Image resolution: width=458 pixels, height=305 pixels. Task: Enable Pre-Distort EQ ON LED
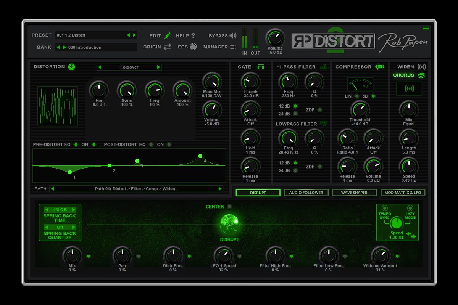[x=94, y=144]
